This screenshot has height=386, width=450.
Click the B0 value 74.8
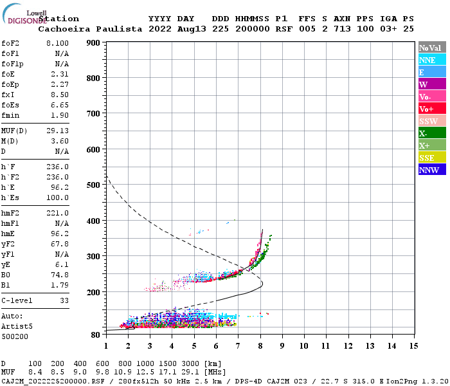pyautogui.click(x=60, y=275)
